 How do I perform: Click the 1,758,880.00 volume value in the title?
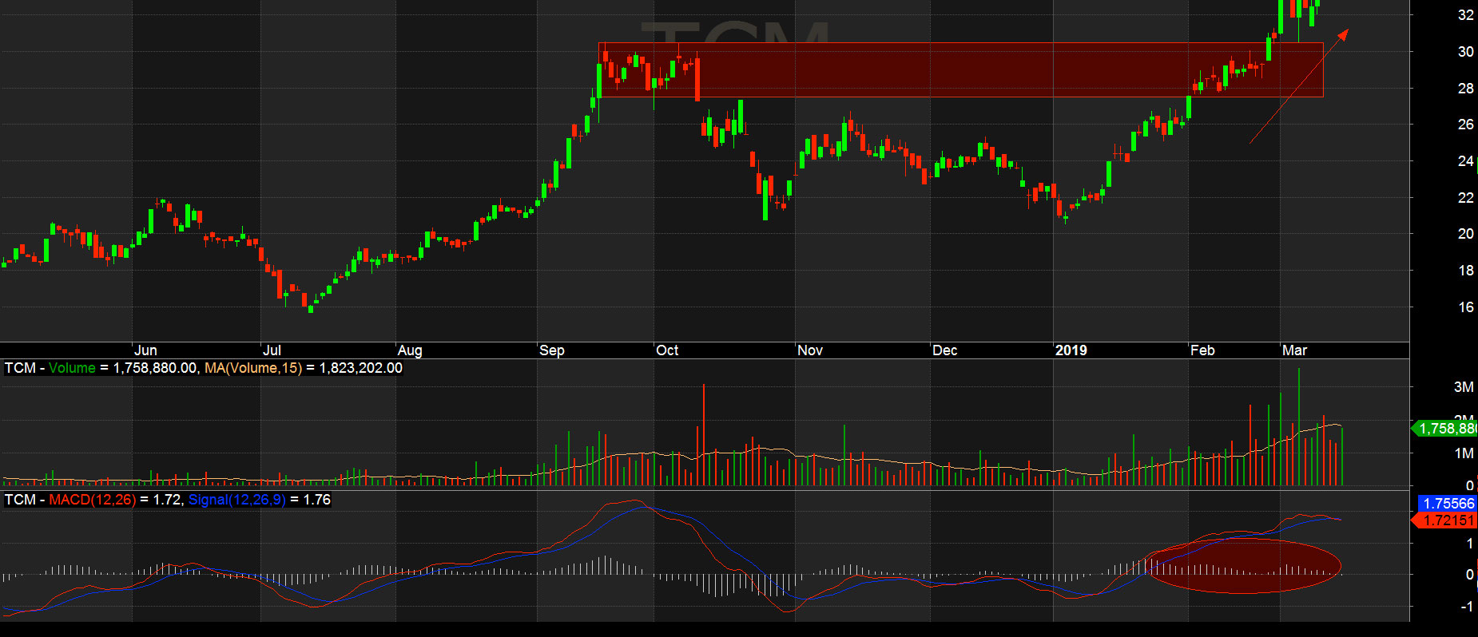[x=155, y=368]
